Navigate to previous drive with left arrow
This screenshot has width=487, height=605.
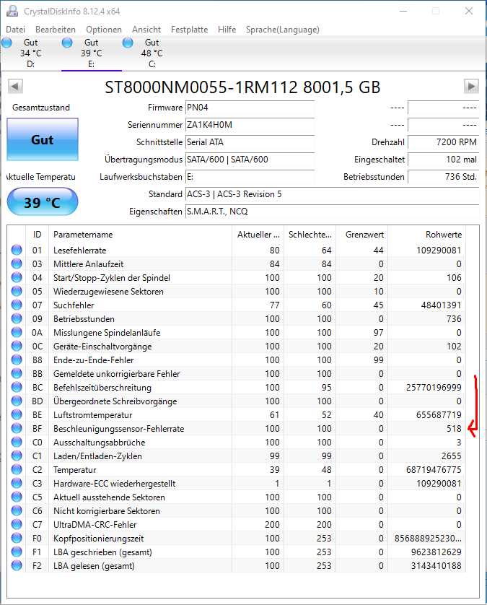tap(14, 87)
